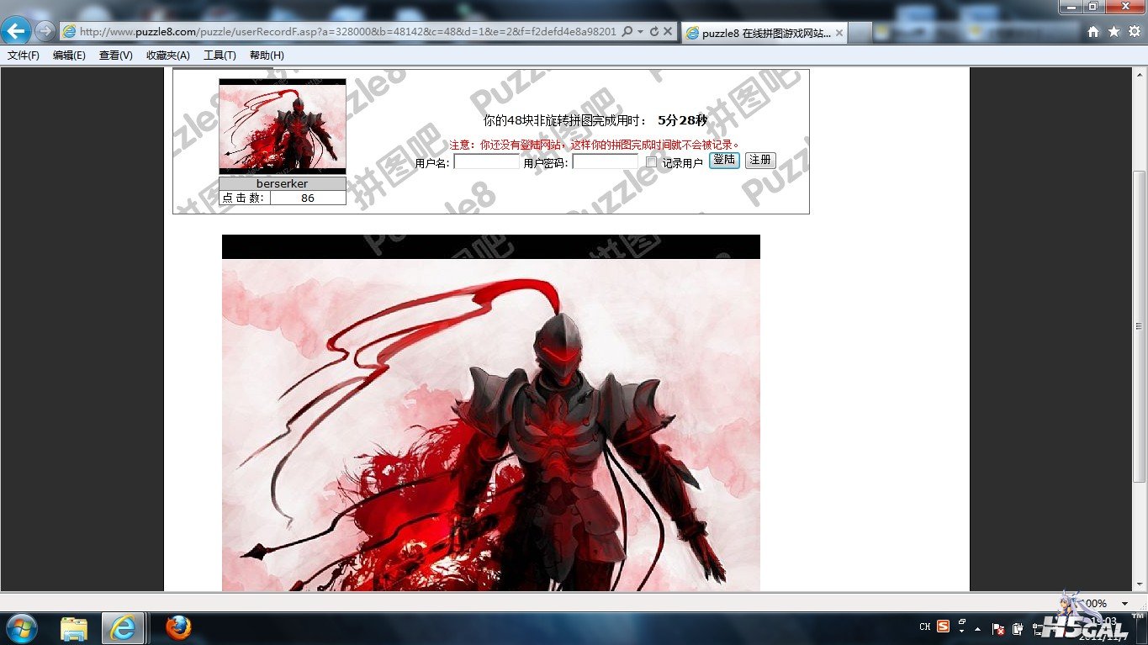Image resolution: width=1148 pixels, height=645 pixels.
Task: Click the browser Forward arrow button
Action: click(45, 32)
